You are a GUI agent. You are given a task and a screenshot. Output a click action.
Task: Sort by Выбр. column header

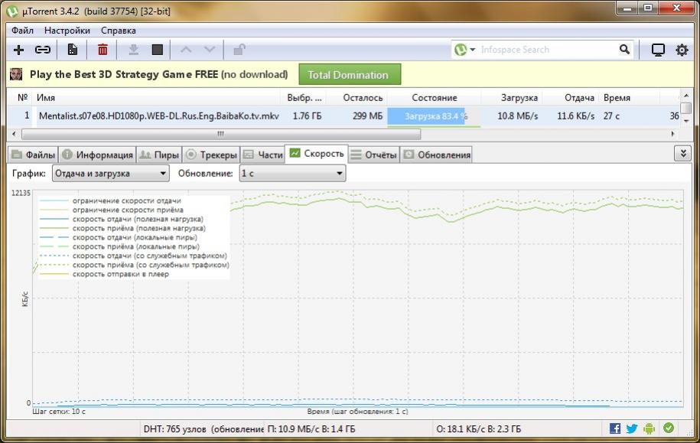(x=304, y=98)
